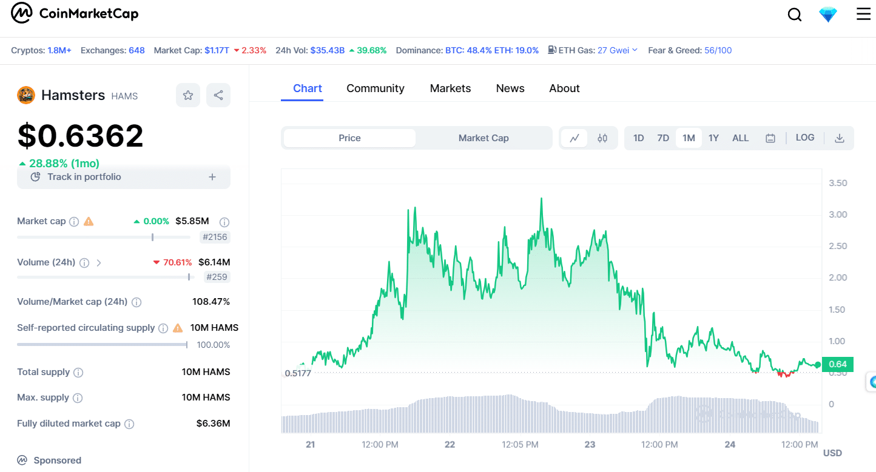Open the Community tab
Image resolution: width=876 pixels, height=472 pixels.
[375, 88]
